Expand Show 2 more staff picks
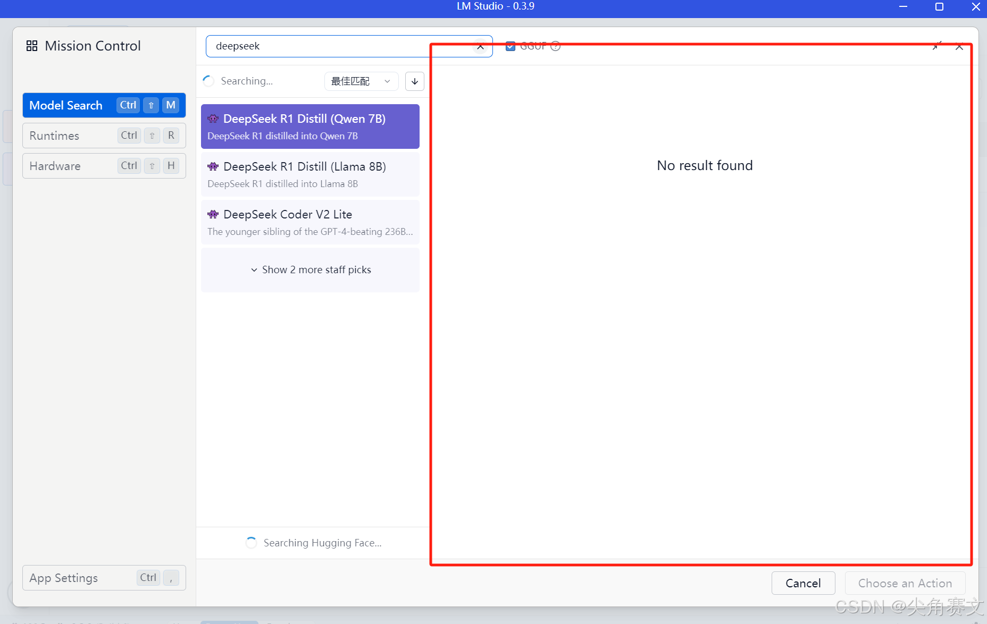This screenshot has height=624, width=987. [x=310, y=270]
